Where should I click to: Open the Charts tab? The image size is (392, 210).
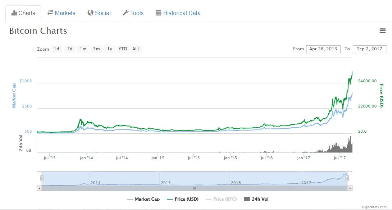tap(23, 13)
